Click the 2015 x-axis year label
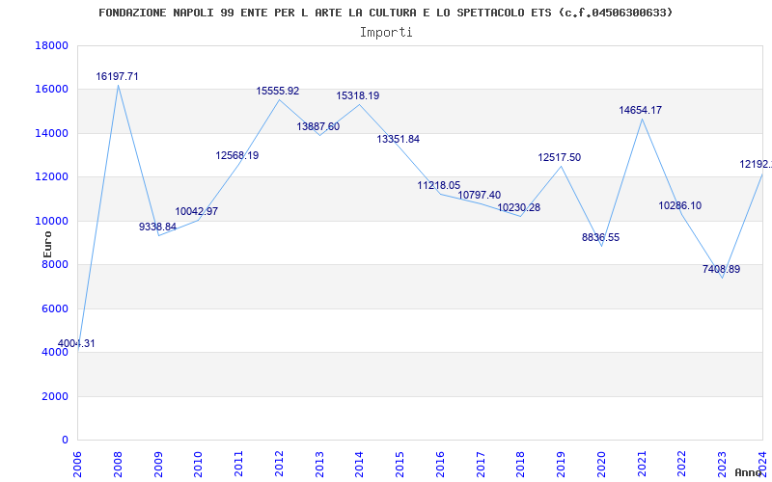The image size is (772, 482). (x=400, y=465)
